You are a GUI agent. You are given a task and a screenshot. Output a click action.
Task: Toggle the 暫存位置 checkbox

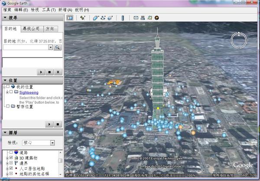point(8,106)
